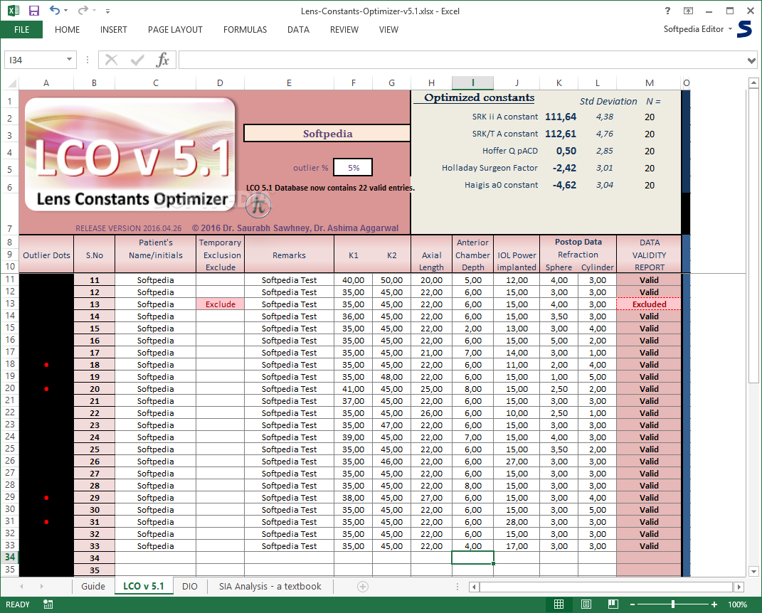The height and width of the screenshot is (613, 762).
Task: Open the PAGE LAYOUT ribbon tab
Action: click(175, 30)
